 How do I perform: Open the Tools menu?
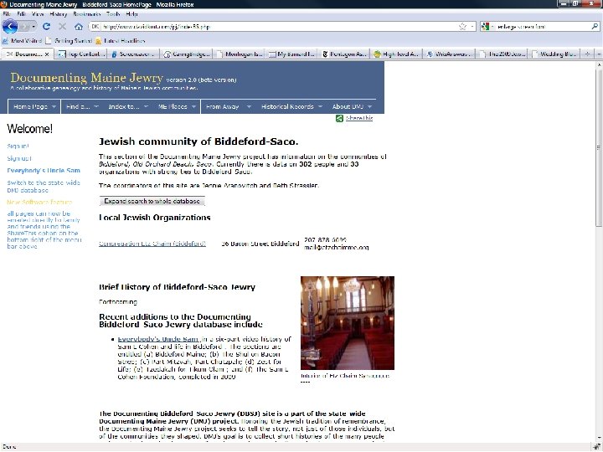113,14
